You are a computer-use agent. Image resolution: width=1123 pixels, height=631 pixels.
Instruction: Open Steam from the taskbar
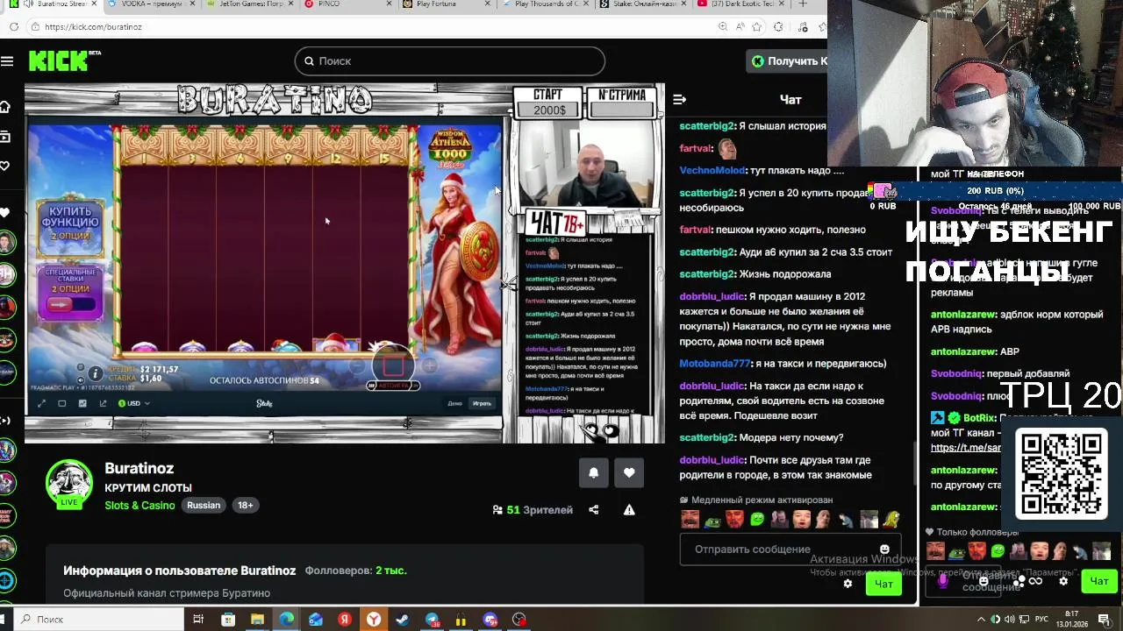tap(403, 620)
